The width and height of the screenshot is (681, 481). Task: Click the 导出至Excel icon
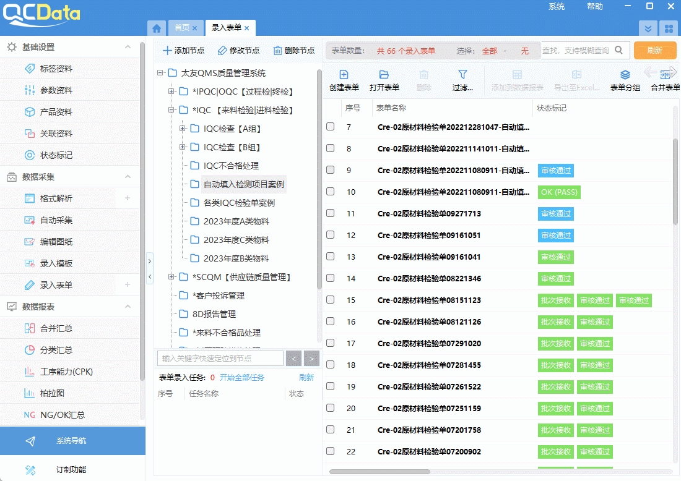tap(576, 80)
